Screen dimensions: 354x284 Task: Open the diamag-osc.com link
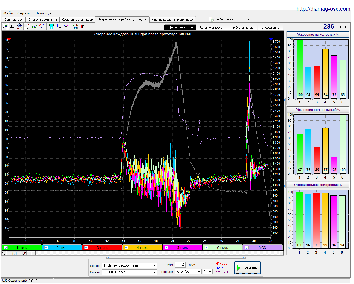[x=323, y=9]
